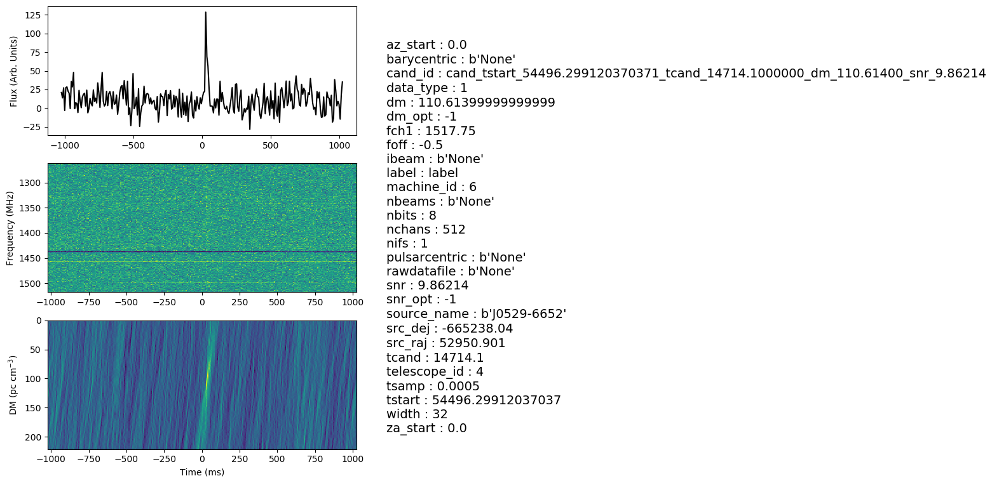Click the telescope_id : 4 line
The width and height of the screenshot is (992, 483).
(x=435, y=372)
